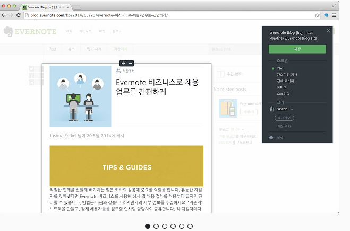Image resolution: width=350 pixels, height=231 pixels.
Task: Go to sixth slideshow dot
Action: 190,226
